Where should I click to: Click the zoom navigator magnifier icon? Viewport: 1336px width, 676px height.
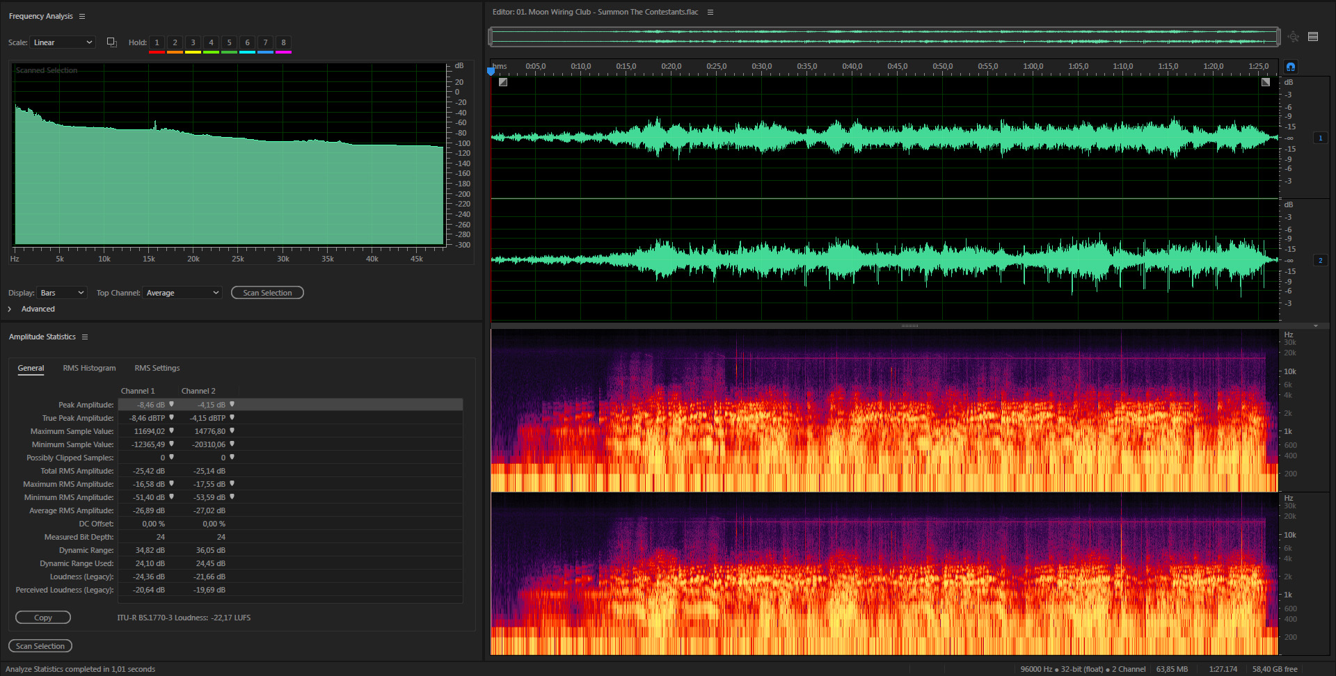coord(1293,37)
